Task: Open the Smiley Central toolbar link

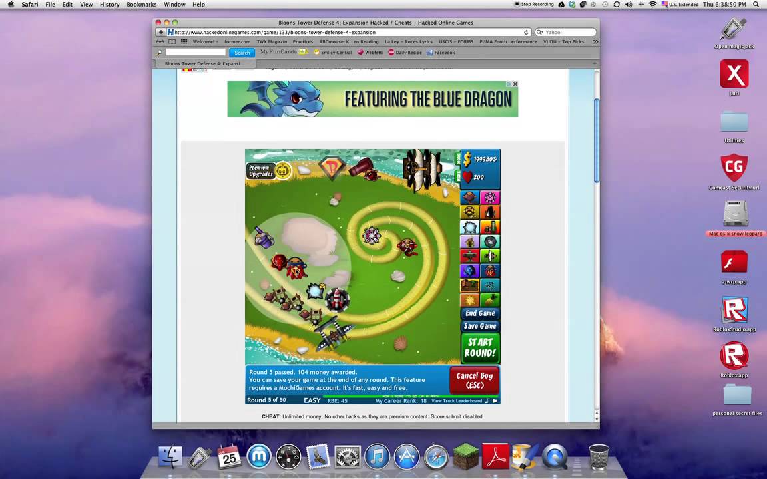Action: [333, 53]
